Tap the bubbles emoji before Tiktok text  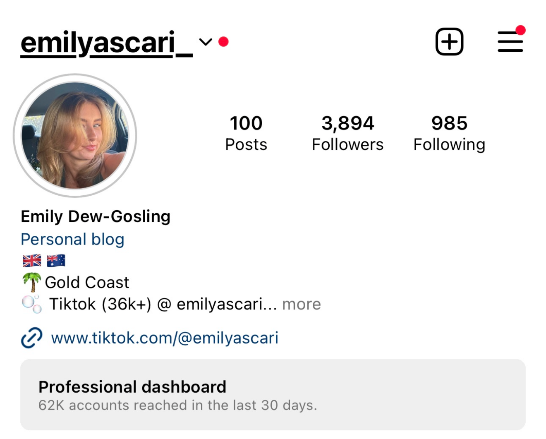click(x=32, y=304)
